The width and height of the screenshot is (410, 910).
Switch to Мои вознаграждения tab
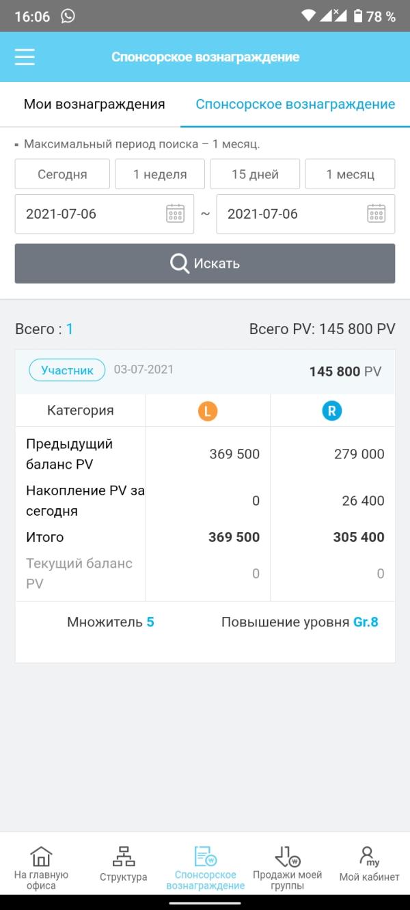click(94, 105)
